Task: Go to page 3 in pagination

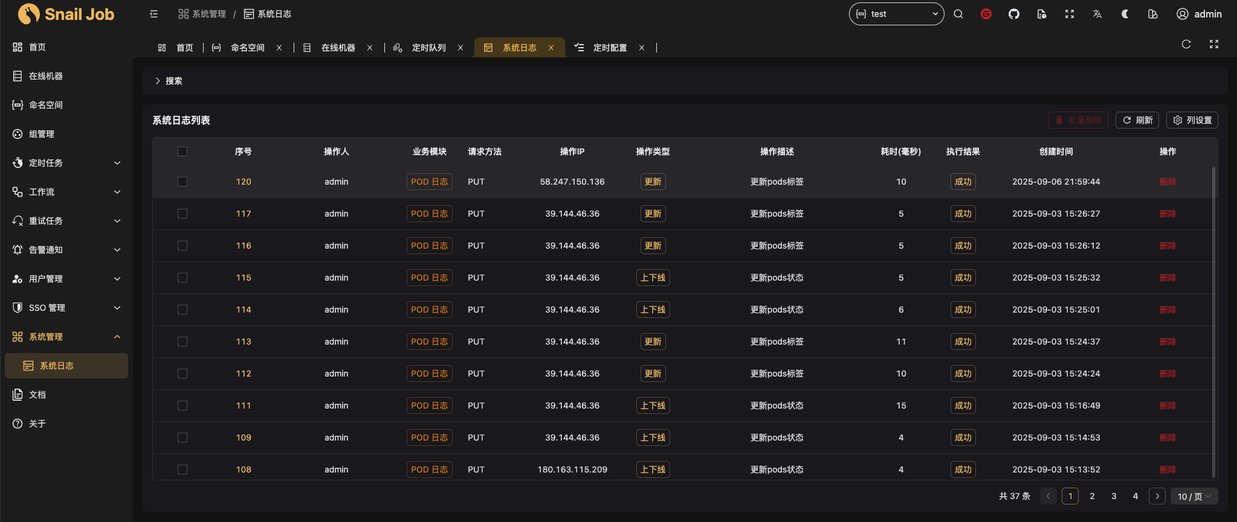Action: pyautogui.click(x=1113, y=496)
